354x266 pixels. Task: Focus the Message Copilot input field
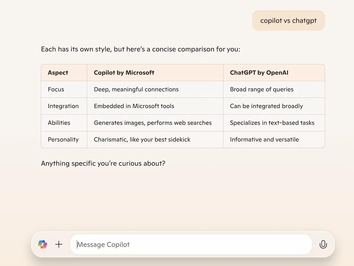tap(191, 244)
